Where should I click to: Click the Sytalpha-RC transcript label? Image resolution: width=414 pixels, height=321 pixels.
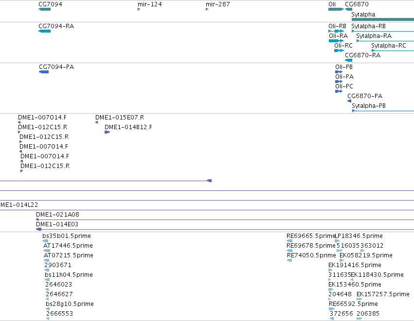point(388,46)
